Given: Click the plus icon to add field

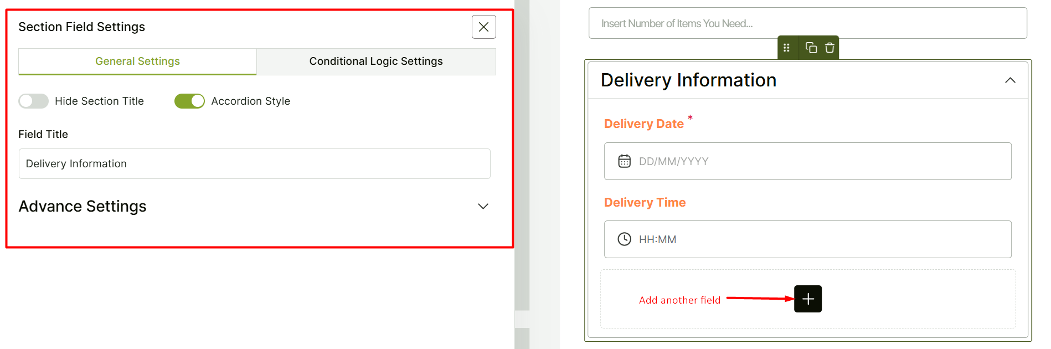Looking at the screenshot, I should (x=807, y=299).
